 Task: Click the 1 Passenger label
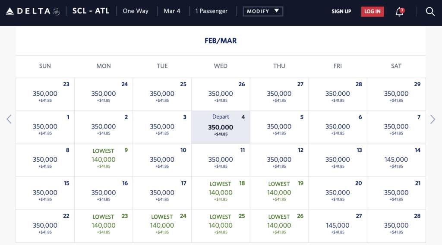[x=212, y=11]
